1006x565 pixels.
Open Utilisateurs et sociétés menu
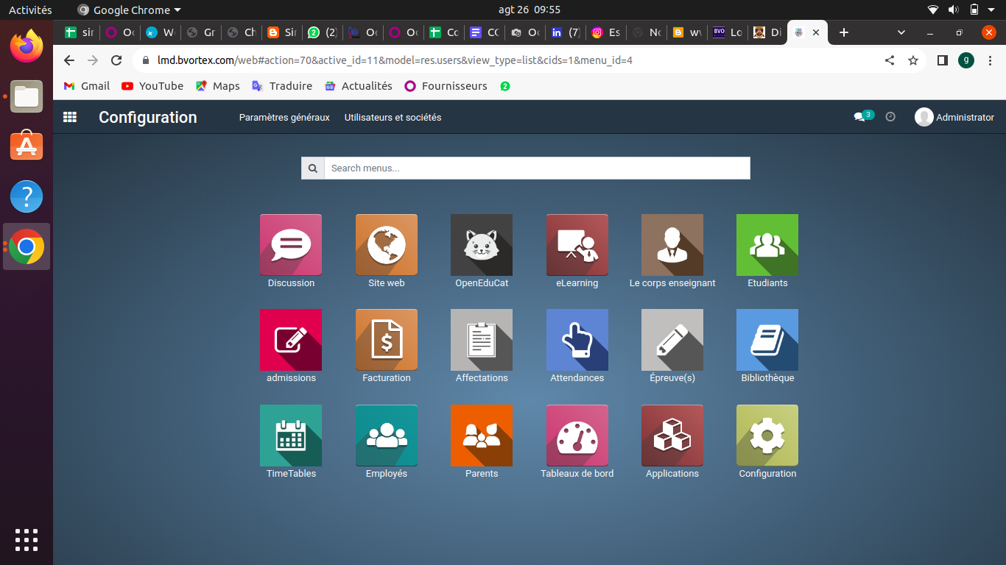[393, 117]
